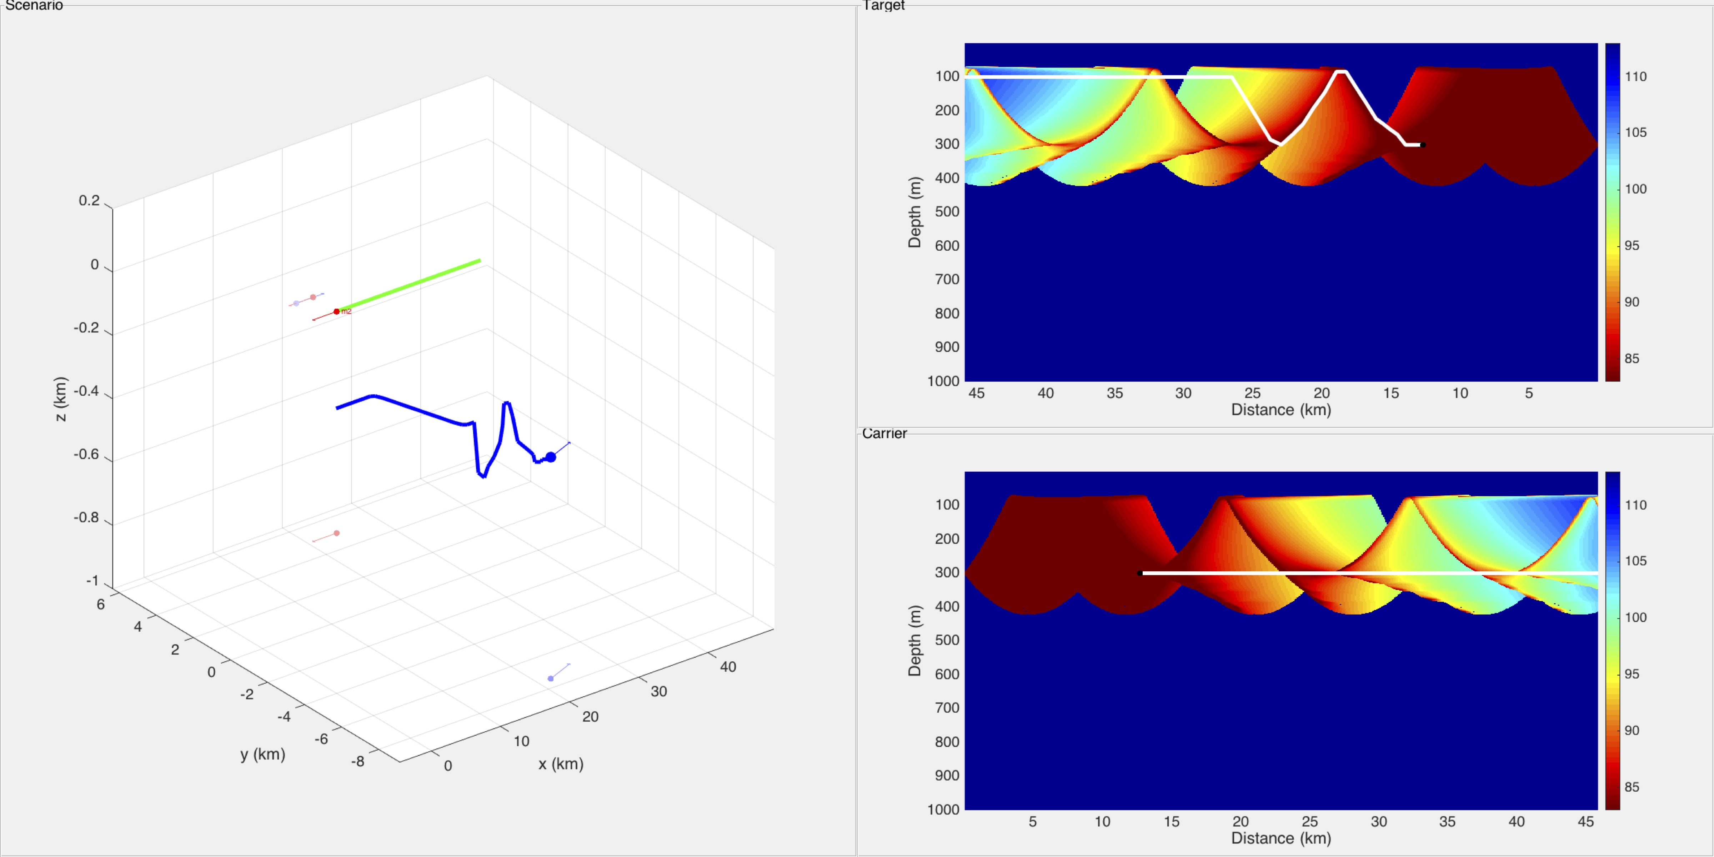
Task: Click the 105 label on Carrier colorbar
Action: [x=1635, y=561]
